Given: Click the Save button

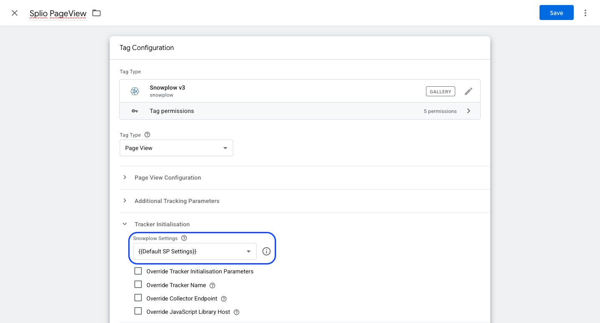Looking at the screenshot, I should 557,13.
